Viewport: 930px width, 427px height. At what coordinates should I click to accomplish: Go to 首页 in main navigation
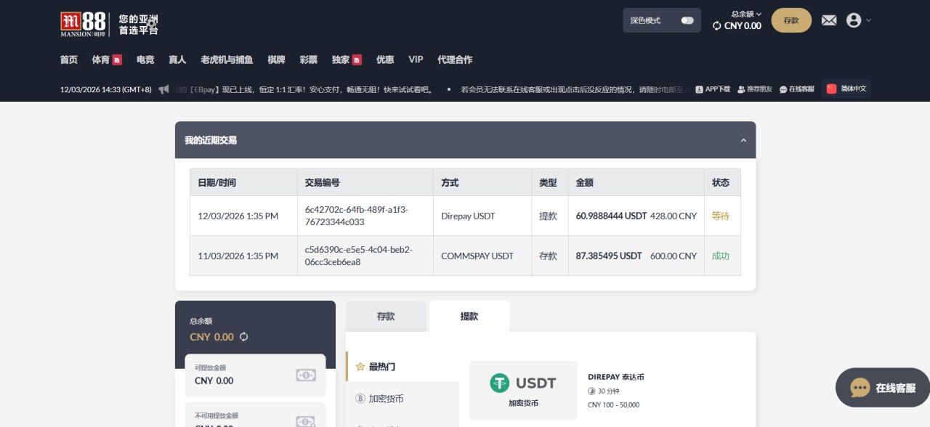[x=69, y=60]
